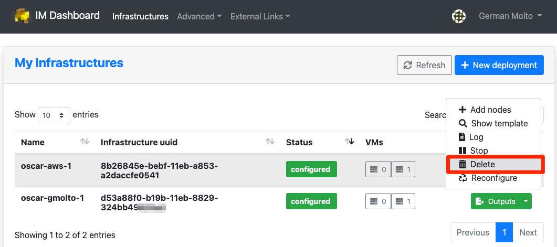
Task: Toggle sorting on the Status column
Action: click(x=349, y=142)
